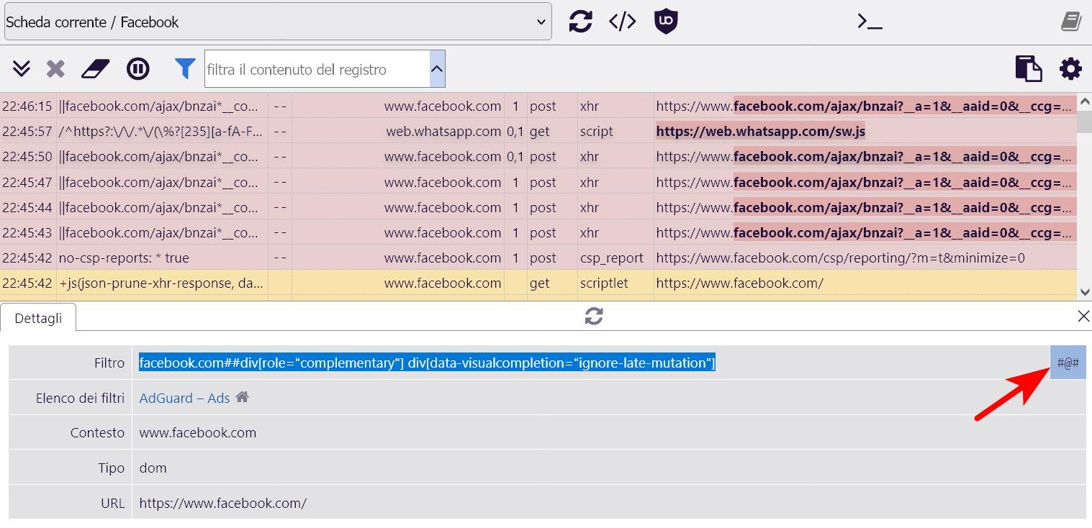This screenshot has width=1092, height=528.
Task: Open the uBlock documentation book icon
Action: click(x=1071, y=22)
